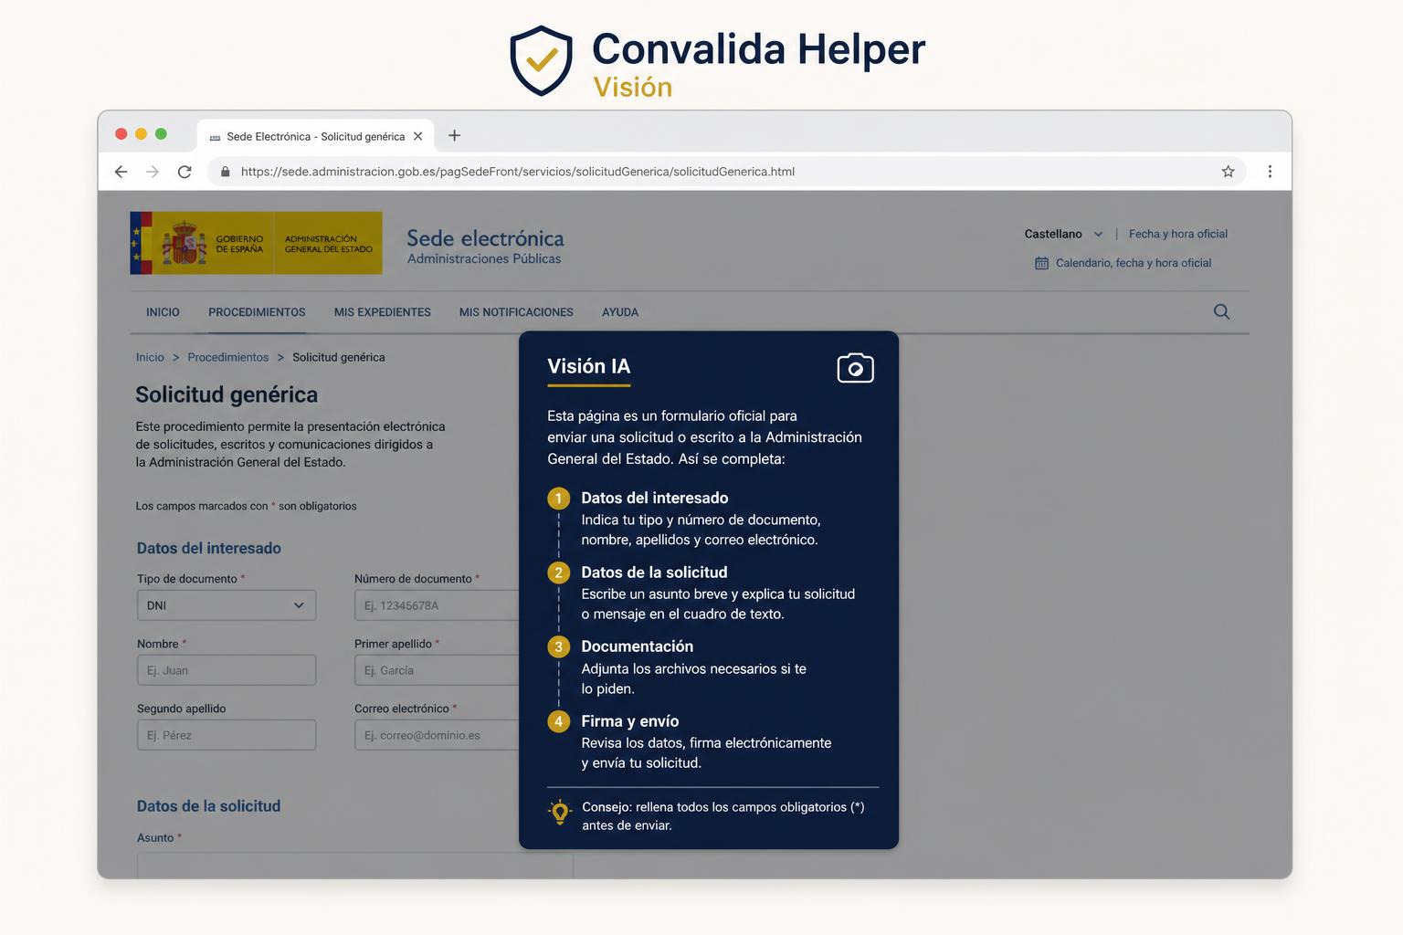Focus the Segundo apellido input field
1403x935 pixels.
(x=227, y=735)
